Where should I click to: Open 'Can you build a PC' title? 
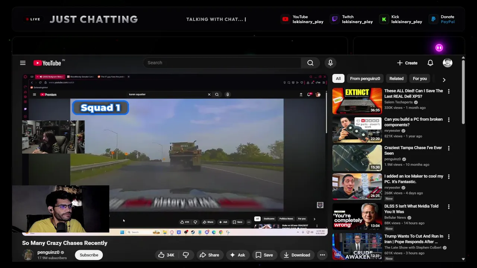pyautogui.click(x=413, y=122)
